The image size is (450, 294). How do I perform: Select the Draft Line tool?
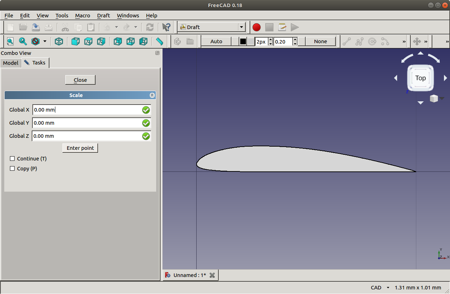[x=347, y=41]
